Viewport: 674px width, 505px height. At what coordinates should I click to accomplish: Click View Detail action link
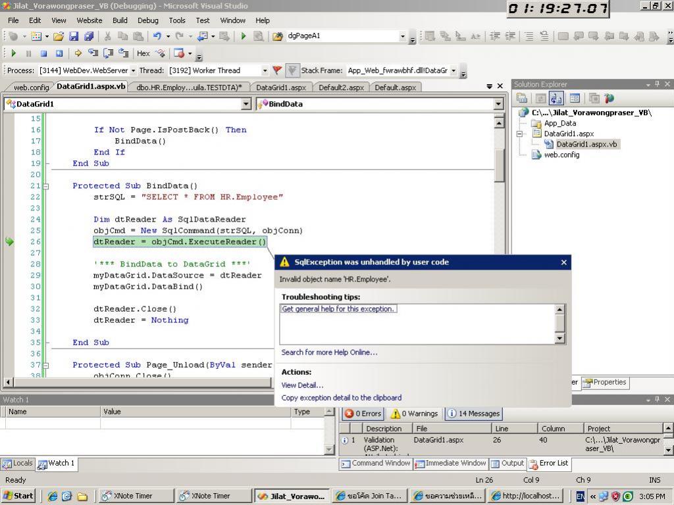click(302, 385)
